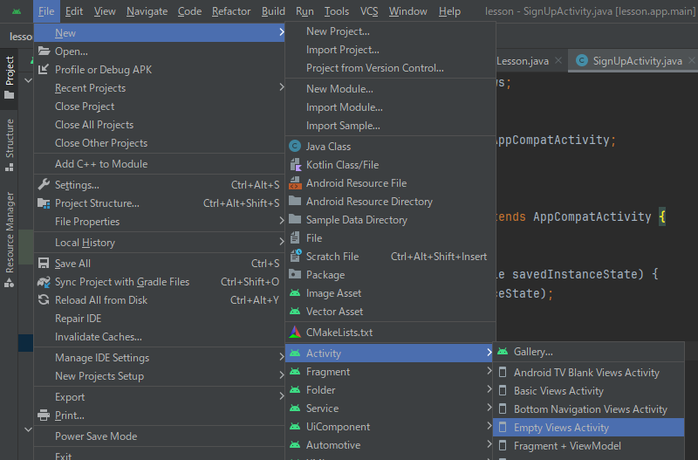
Task: Select Empty Views Activity
Action: tap(588, 428)
